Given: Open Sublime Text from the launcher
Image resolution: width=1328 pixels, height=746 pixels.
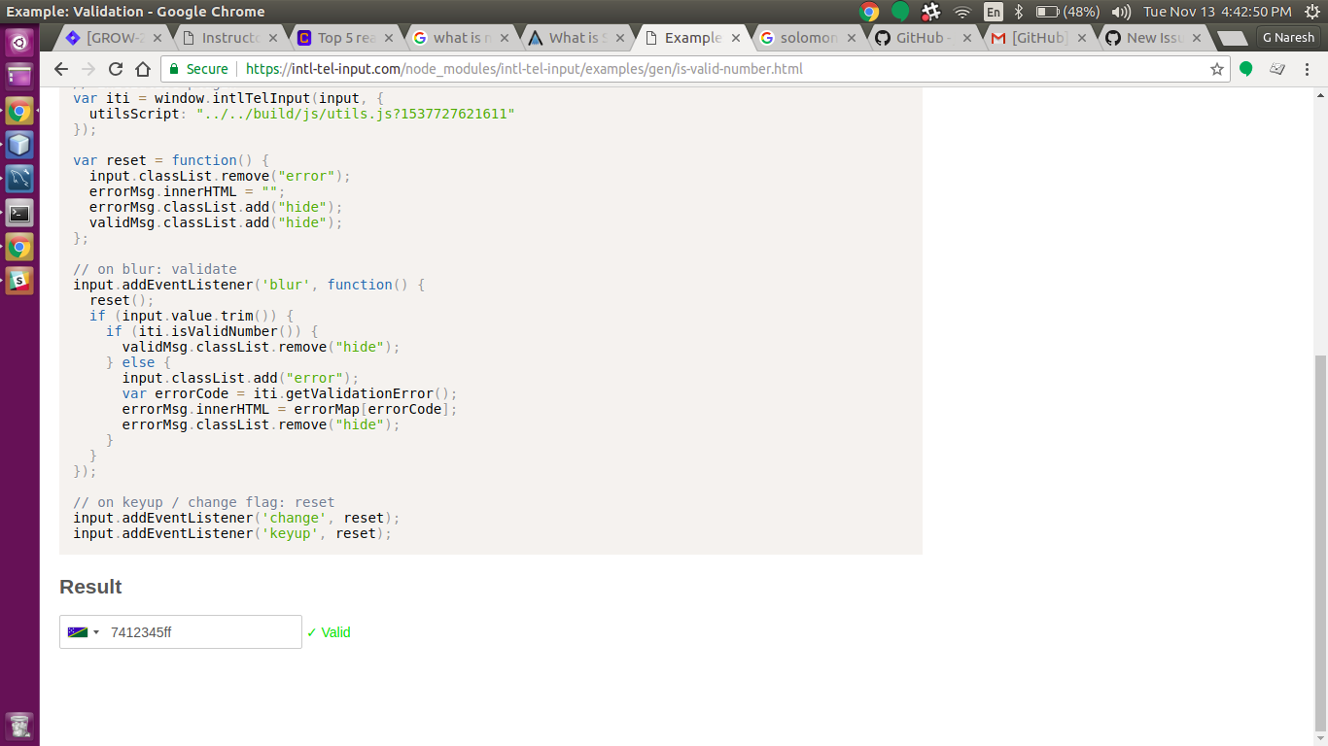Looking at the screenshot, I should tap(19, 281).
